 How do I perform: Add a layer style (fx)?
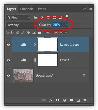pyautogui.click(x=51, y=100)
